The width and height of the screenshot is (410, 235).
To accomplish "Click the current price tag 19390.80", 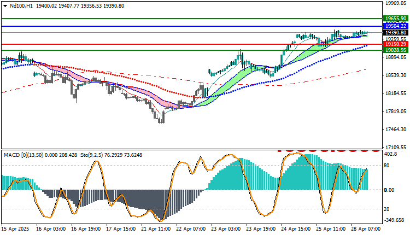I will click(396, 32).
